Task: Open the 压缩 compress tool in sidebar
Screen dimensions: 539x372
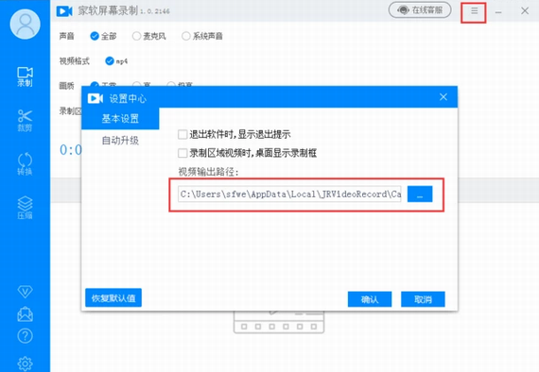Action: tap(26, 208)
